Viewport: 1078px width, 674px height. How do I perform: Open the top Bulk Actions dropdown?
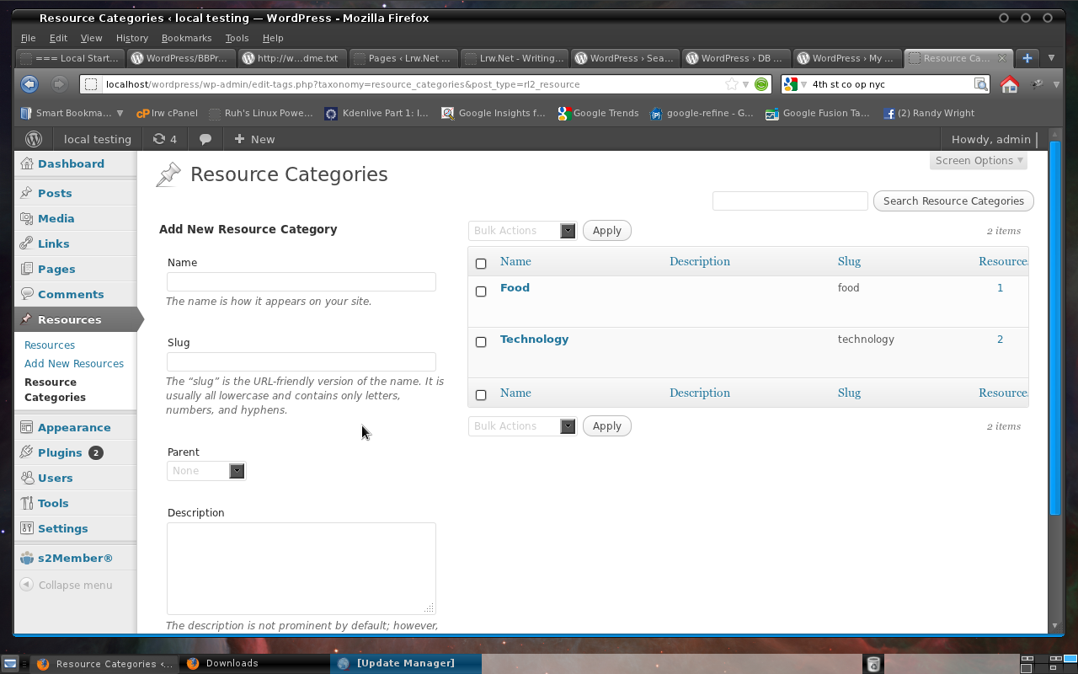[x=522, y=231]
